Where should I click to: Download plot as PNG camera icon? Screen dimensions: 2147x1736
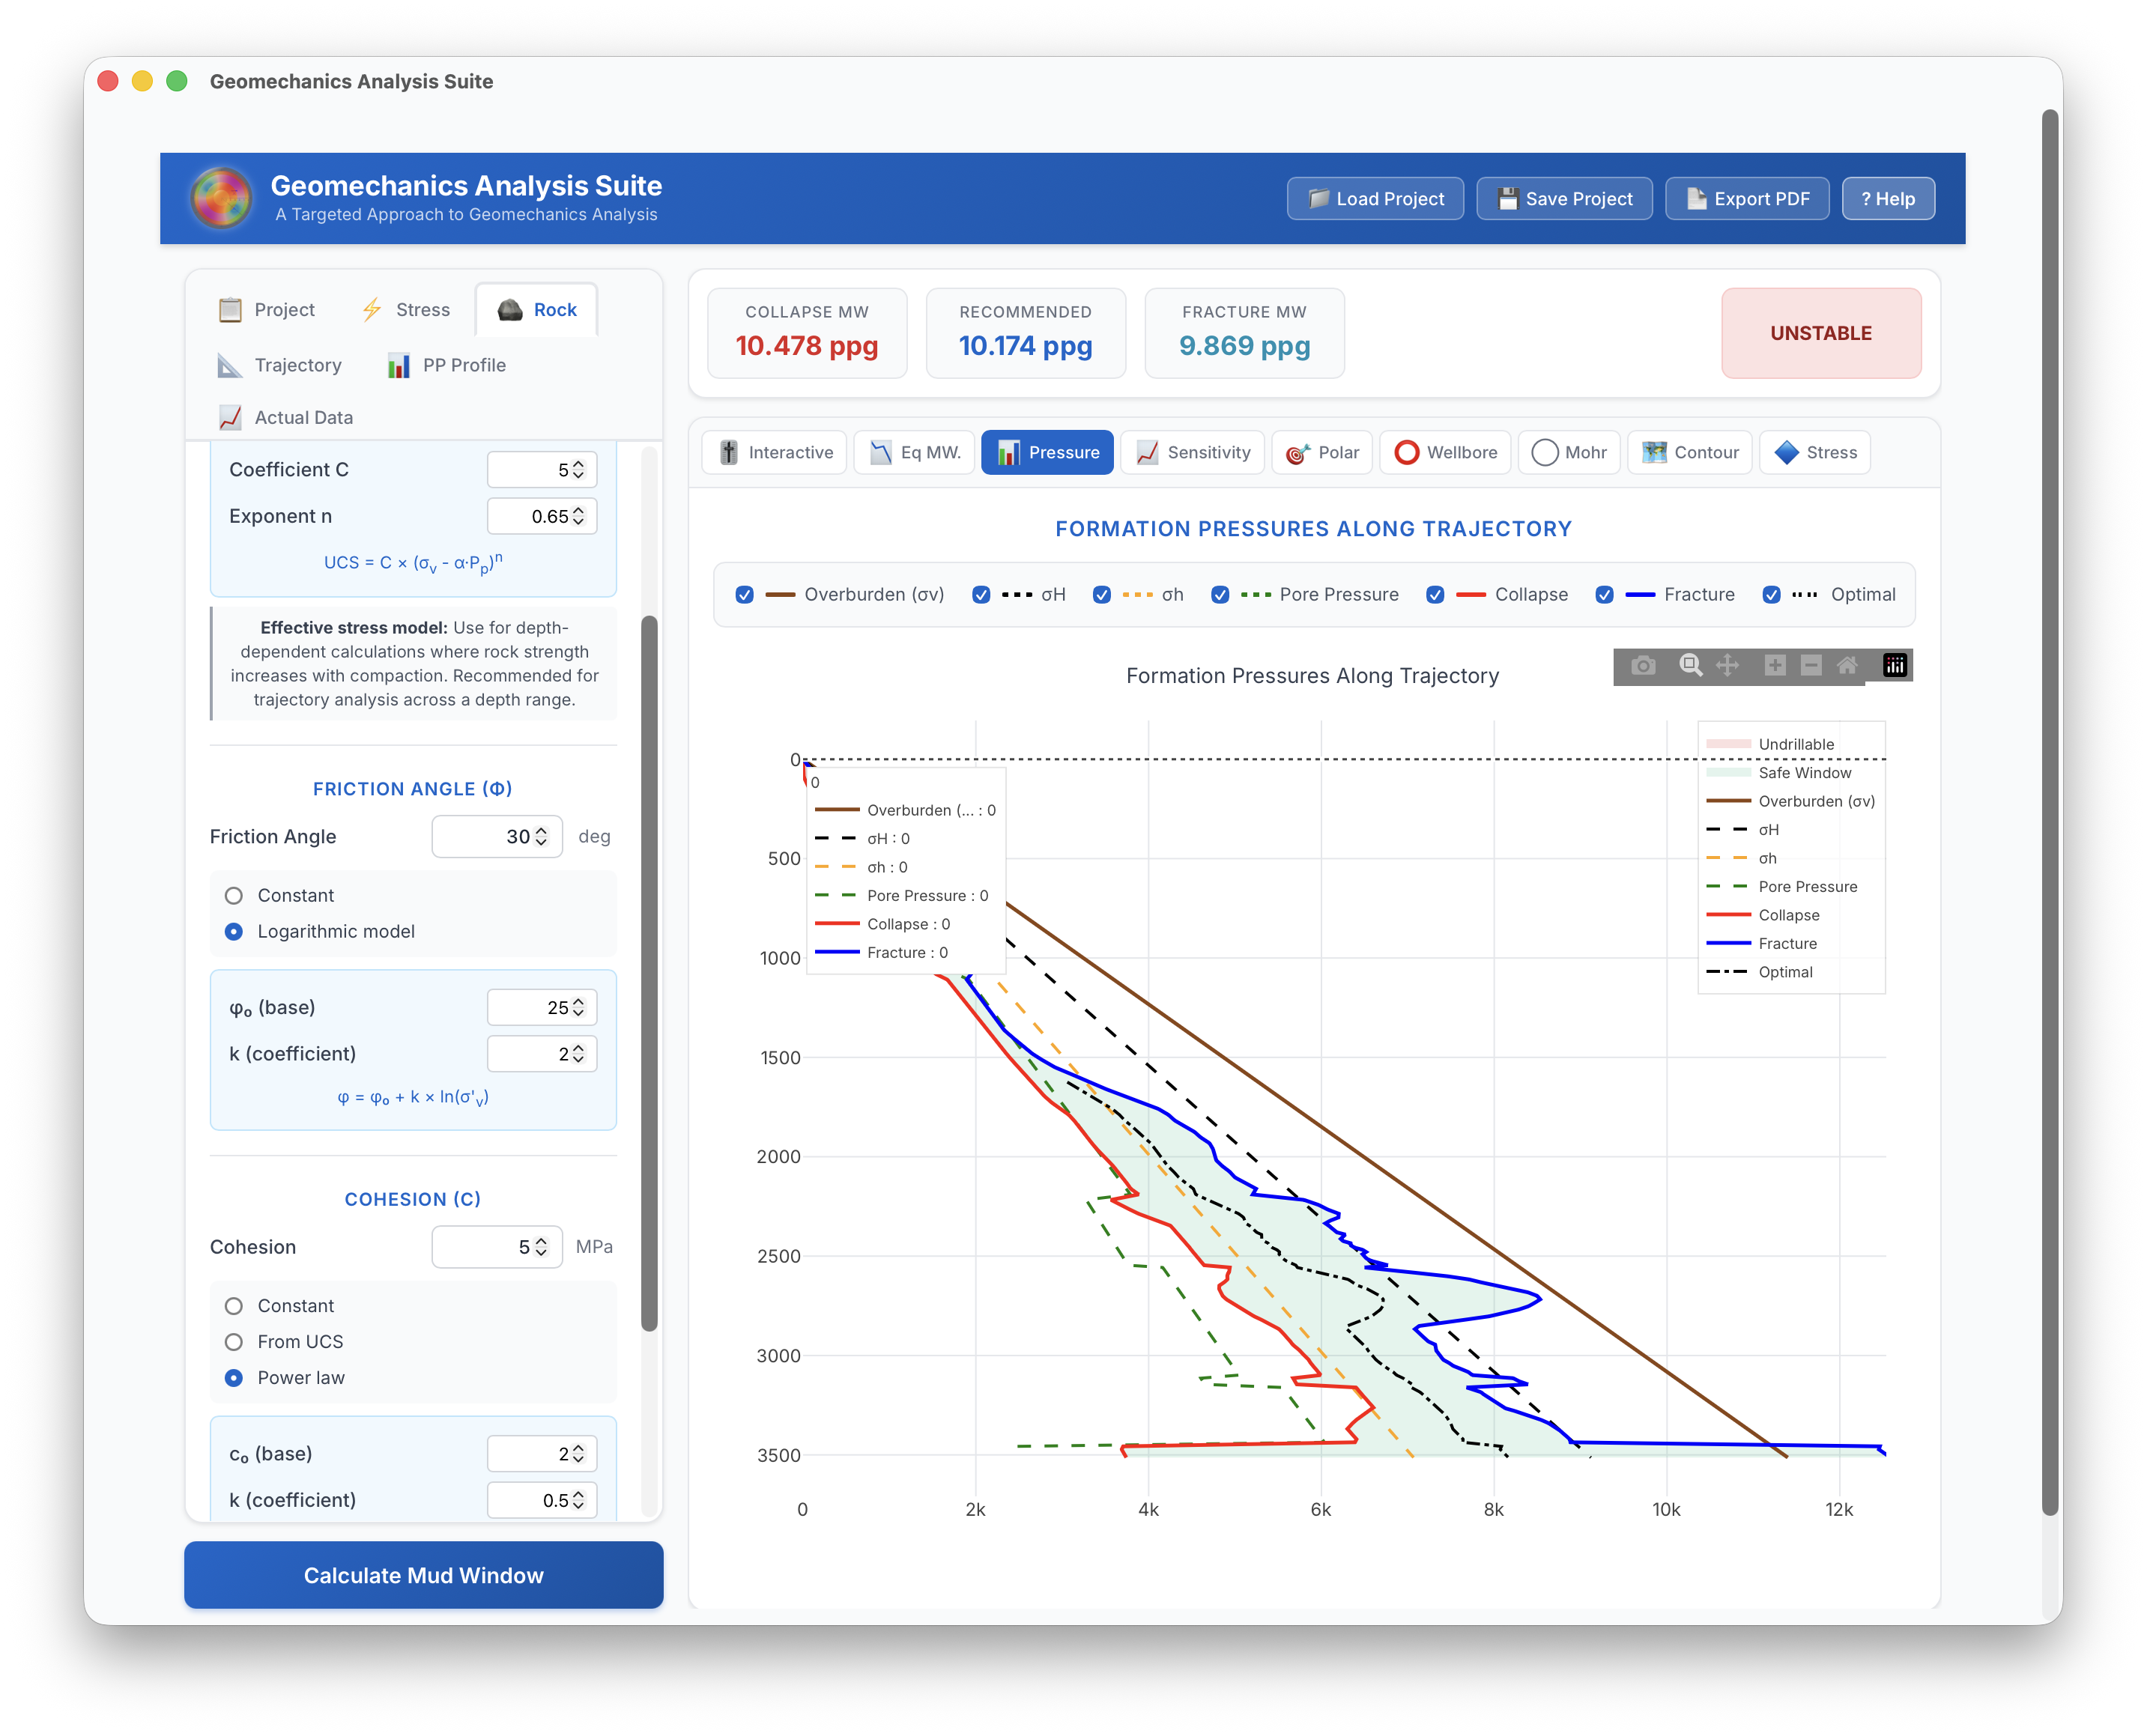tap(1643, 666)
